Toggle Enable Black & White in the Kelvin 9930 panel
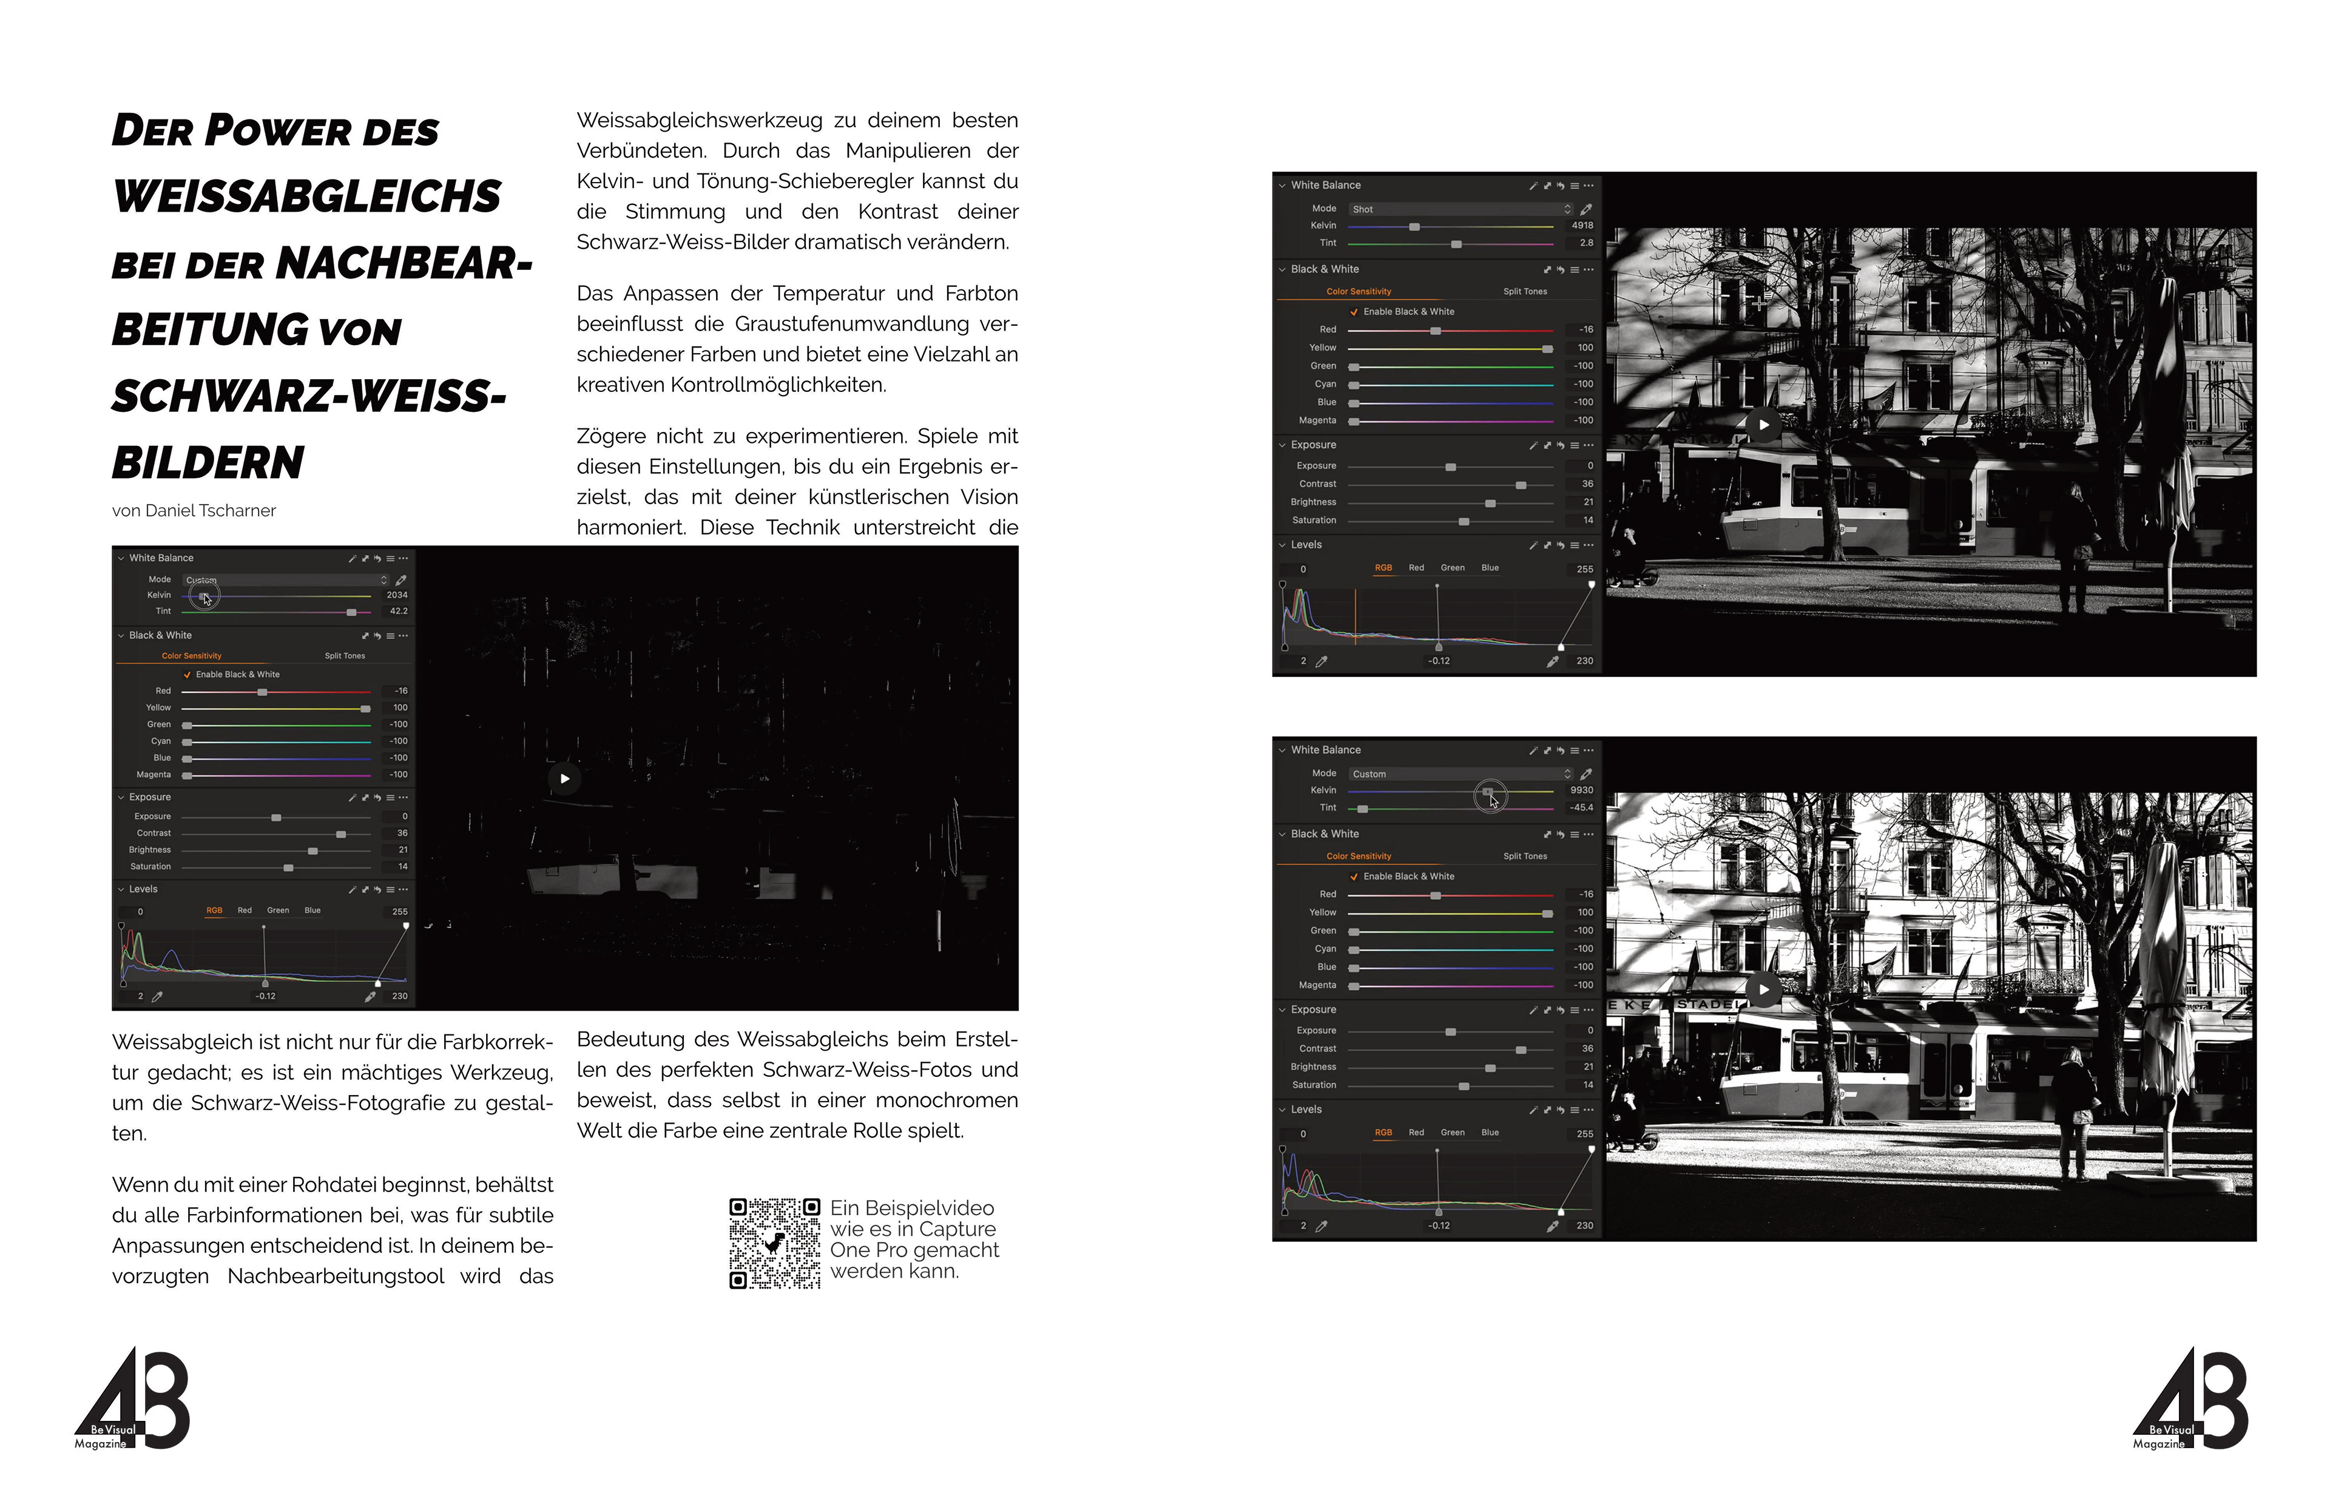The height and width of the screenshot is (1507, 2330). [x=1353, y=877]
